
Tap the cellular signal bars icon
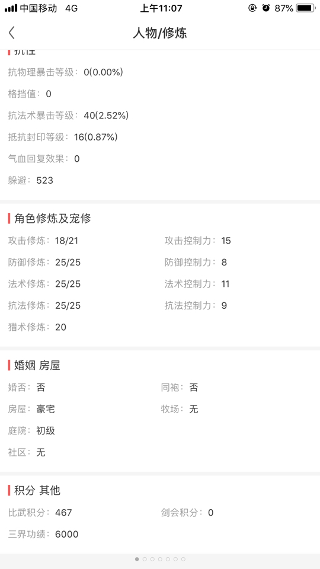11,8
